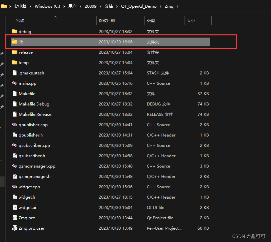Click the 2023/10/25 16:16 date cell
The height and width of the screenshot is (242, 271).
115,83
